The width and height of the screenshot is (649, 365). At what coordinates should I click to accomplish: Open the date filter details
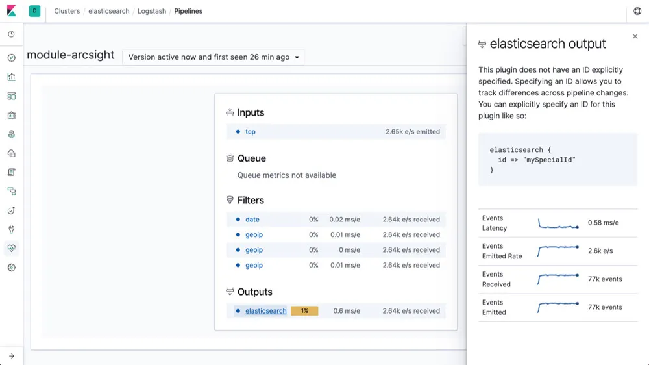tap(252, 220)
